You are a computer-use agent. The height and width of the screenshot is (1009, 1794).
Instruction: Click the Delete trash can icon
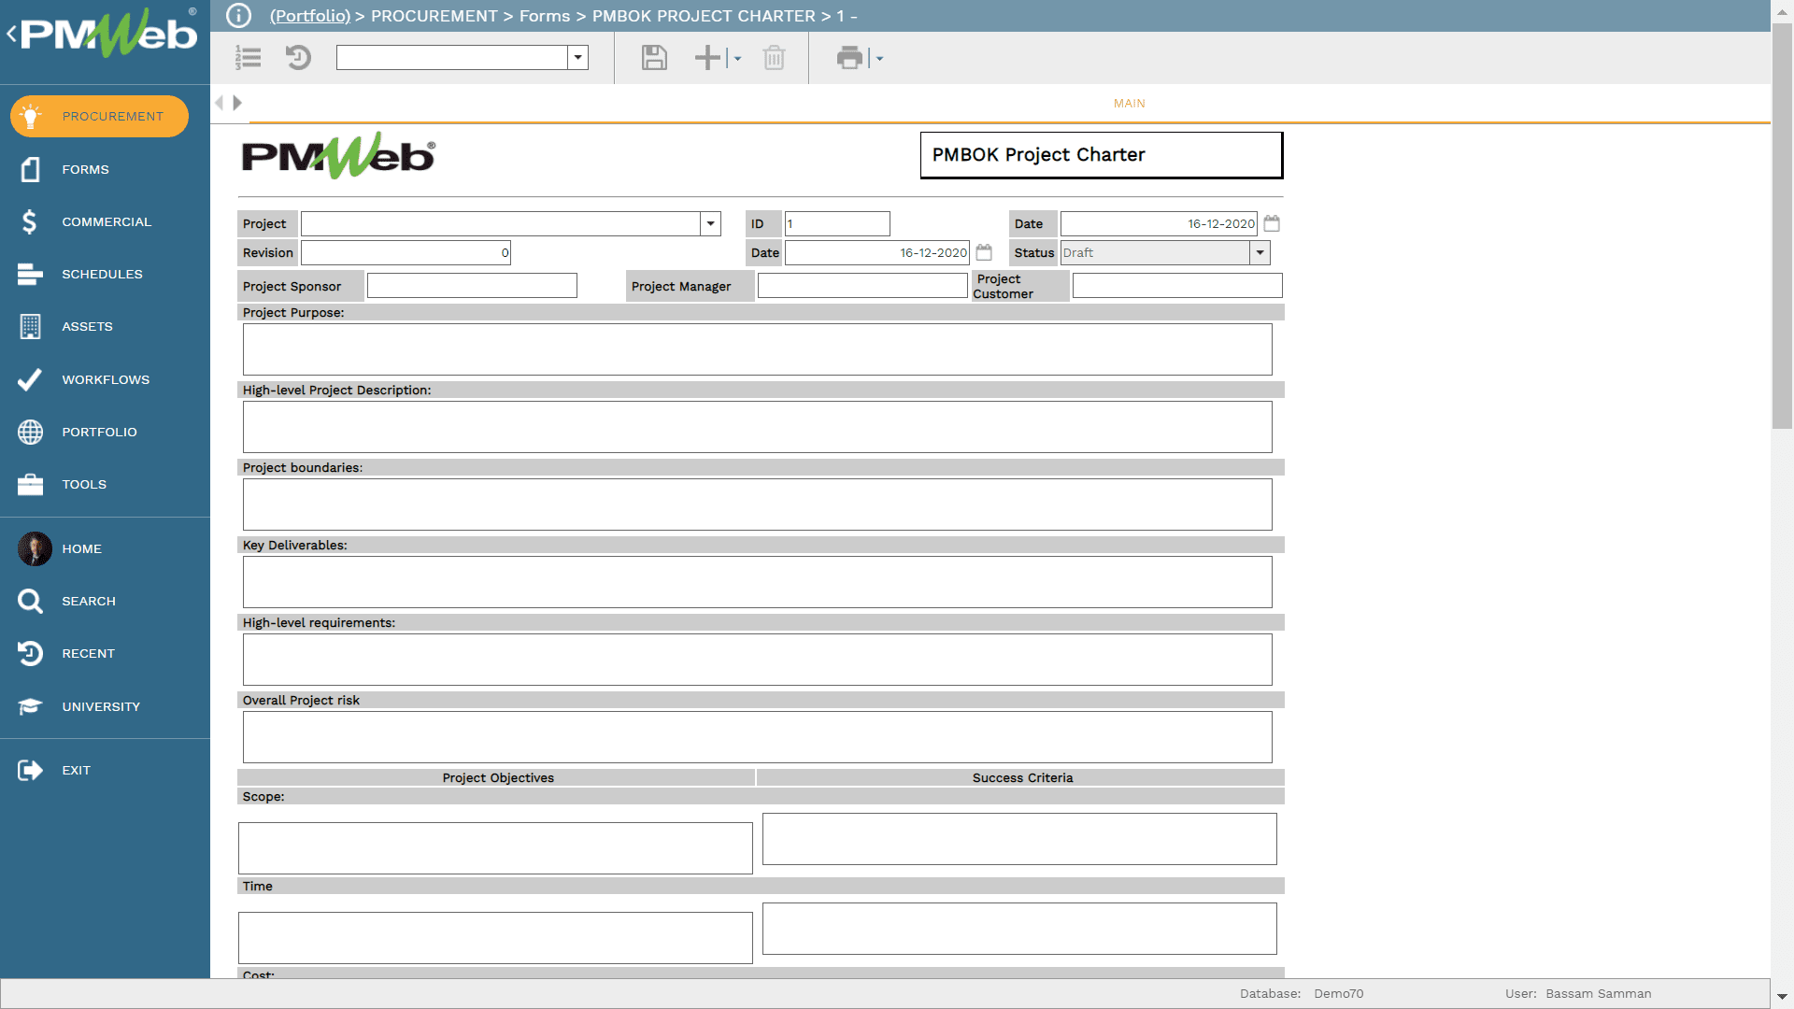[x=774, y=58]
